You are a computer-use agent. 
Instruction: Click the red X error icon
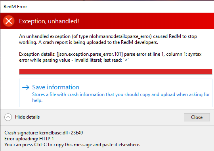(x=9, y=21)
